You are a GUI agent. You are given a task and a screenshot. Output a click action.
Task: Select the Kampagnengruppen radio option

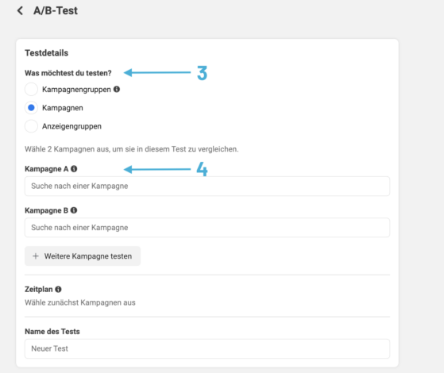(31, 90)
